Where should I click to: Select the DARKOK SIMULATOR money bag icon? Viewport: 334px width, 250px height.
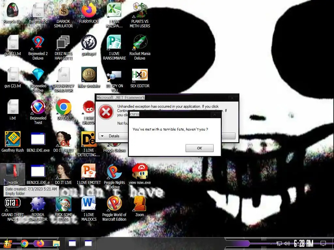coord(64,15)
